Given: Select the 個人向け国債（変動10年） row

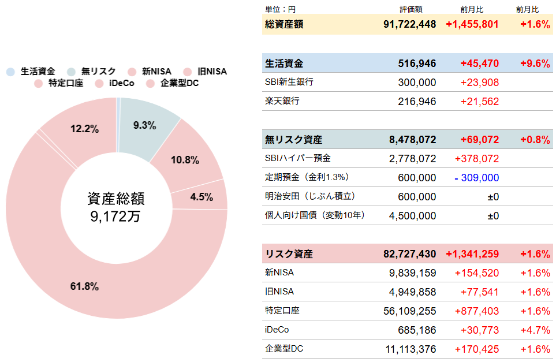Looking at the screenshot, I should (x=407, y=215).
